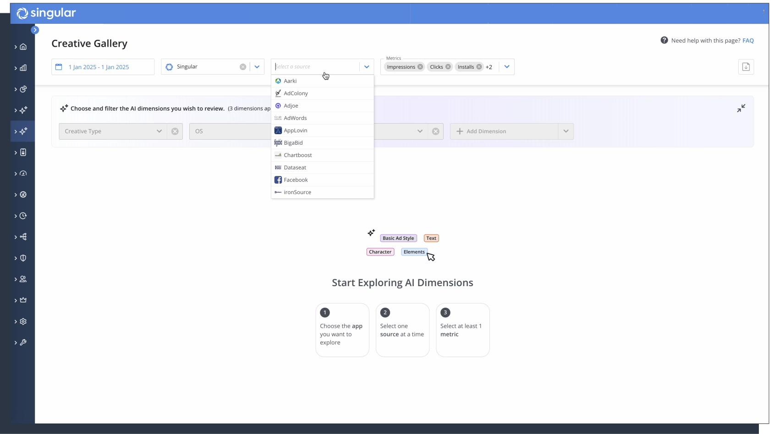Select AdWords from source list
Screen dimensions: 774x434
pyautogui.click(x=323, y=118)
